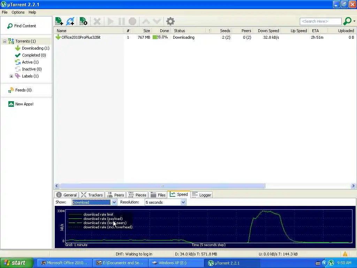
Task: Sort by the Name column header
Action: [89, 31]
